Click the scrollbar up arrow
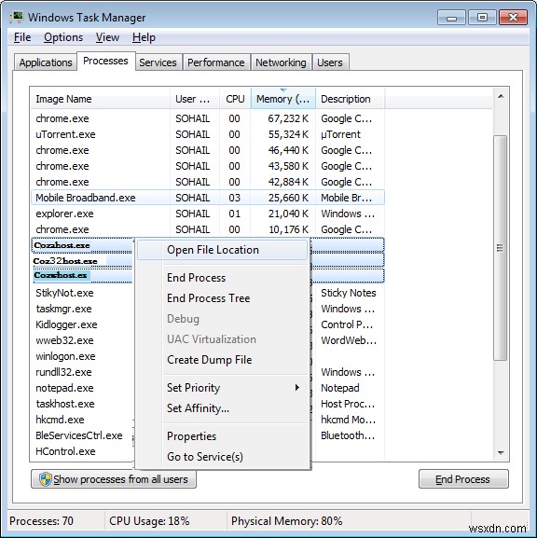The height and width of the screenshot is (538, 537). pos(501,96)
